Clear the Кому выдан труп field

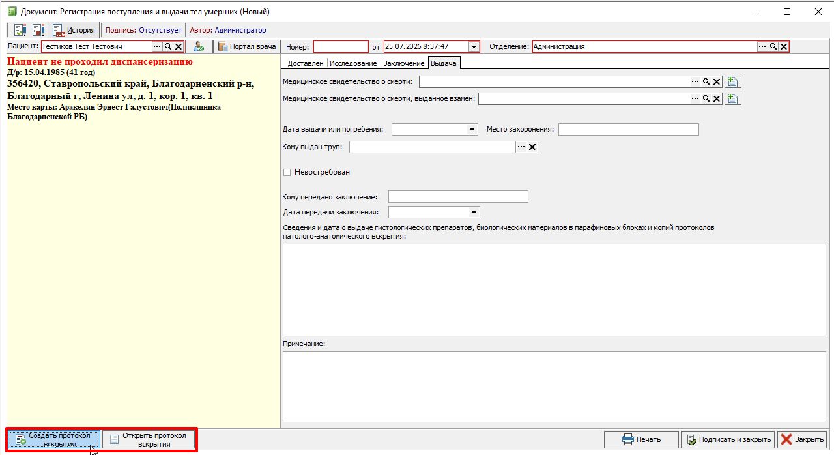tap(532, 147)
